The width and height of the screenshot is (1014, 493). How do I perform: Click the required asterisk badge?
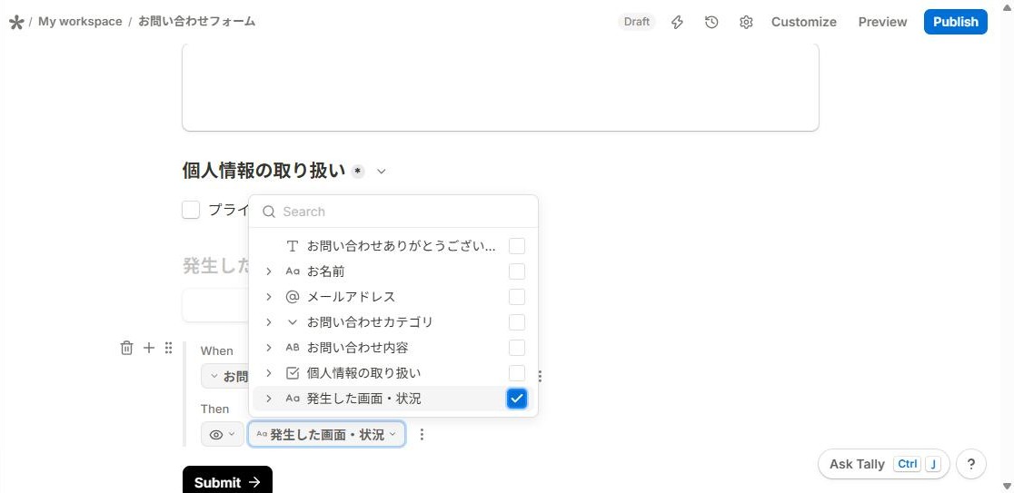[358, 172]
